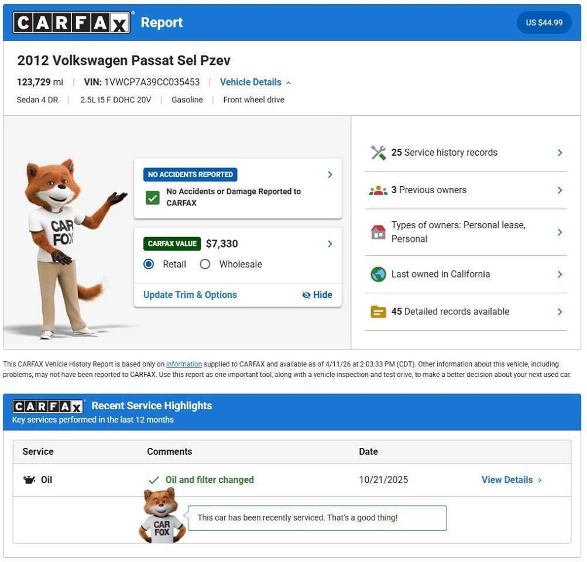This screenshot has width=587, height=562.
Task: Click the globe icon beside Last owned in California
Action: (378, 275)
